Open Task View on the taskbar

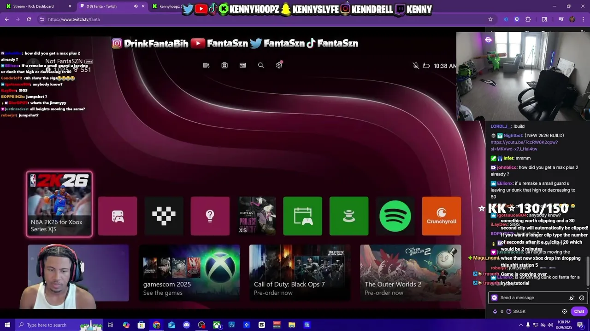point(111,325)
